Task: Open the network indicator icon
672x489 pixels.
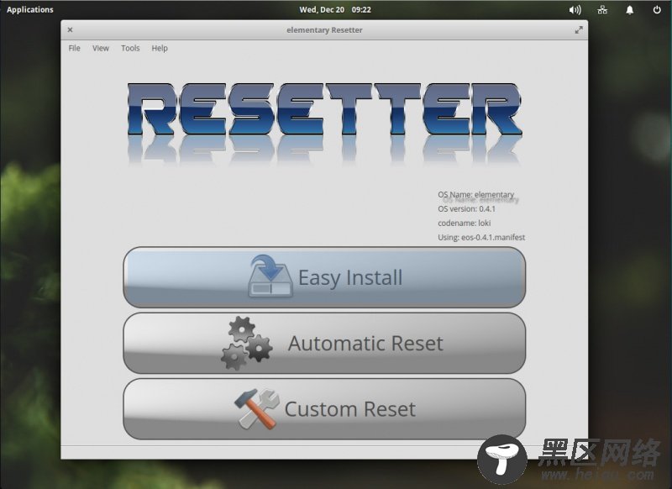Action: [x=602, y=10]
